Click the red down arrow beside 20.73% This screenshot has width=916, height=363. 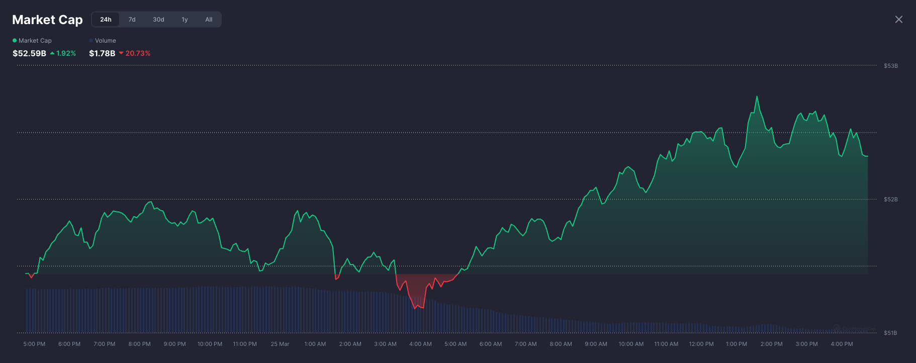coord(121,53)
